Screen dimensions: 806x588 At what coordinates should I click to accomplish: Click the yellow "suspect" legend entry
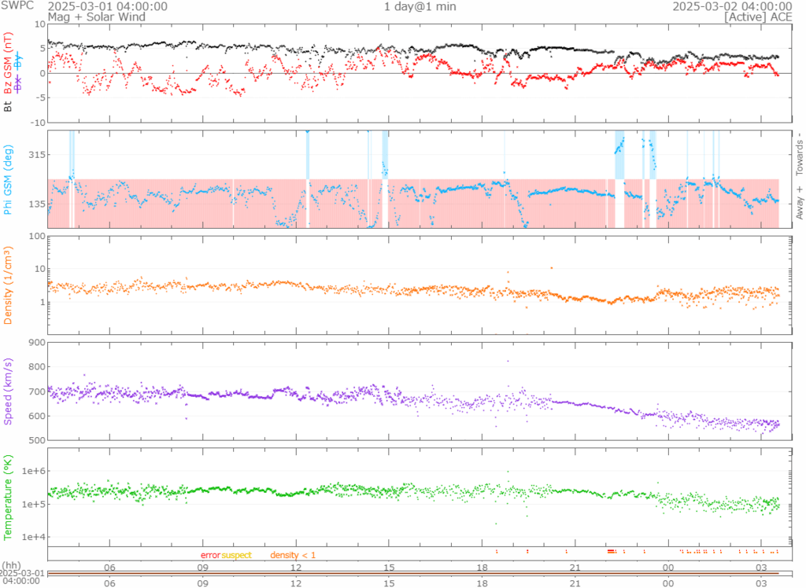[236, 556]
